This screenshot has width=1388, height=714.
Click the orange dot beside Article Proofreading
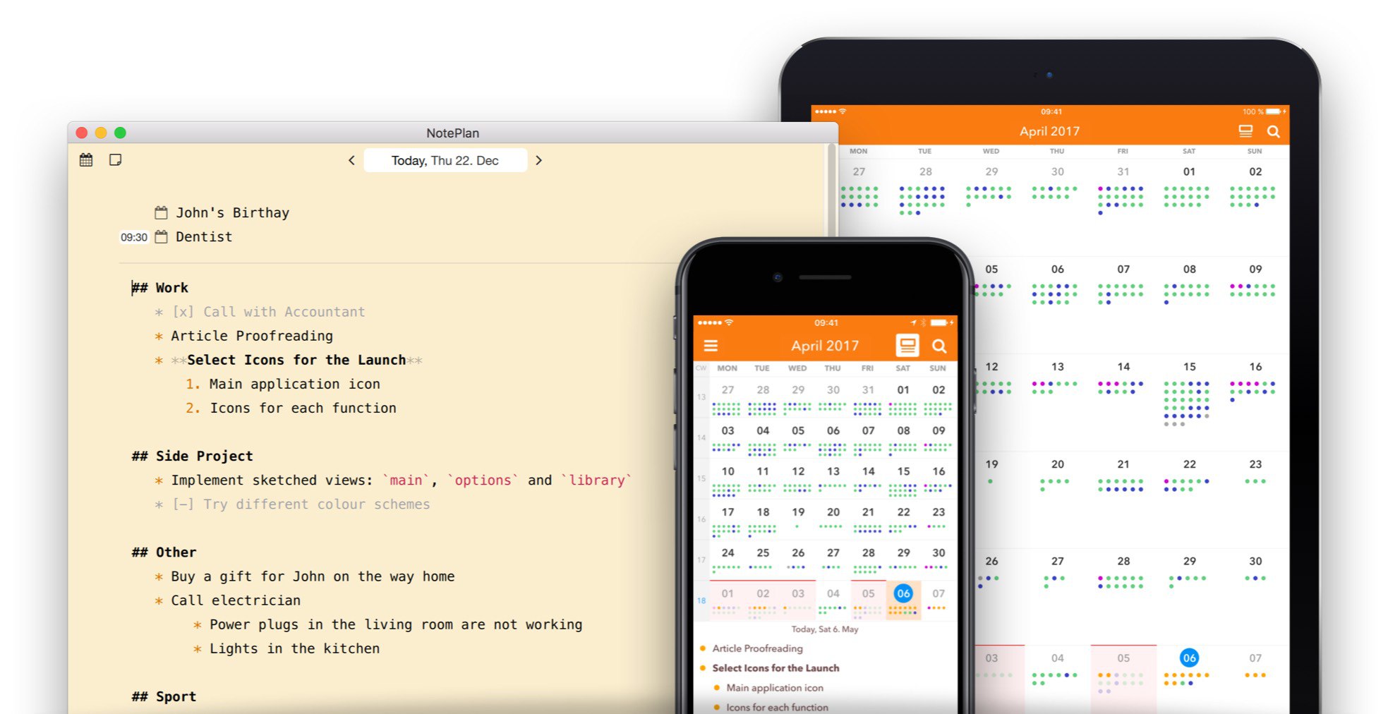coord(703,648)
